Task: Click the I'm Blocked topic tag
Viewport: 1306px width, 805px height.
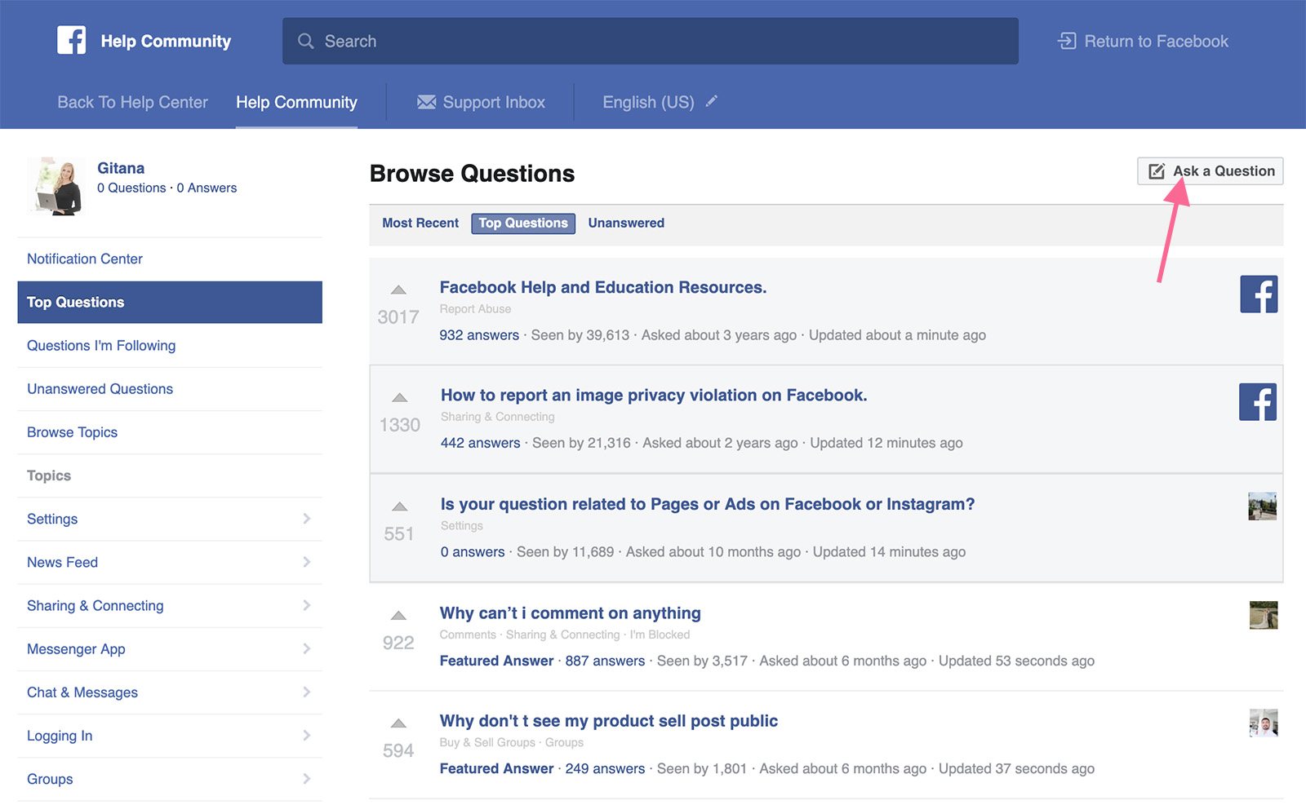Action: [660, 635]
